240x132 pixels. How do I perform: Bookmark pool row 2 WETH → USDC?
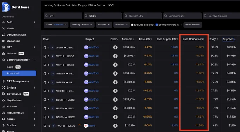(45, 56)
